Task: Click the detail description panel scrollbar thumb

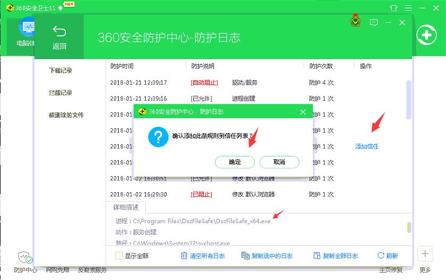Action: pos(409,227)
